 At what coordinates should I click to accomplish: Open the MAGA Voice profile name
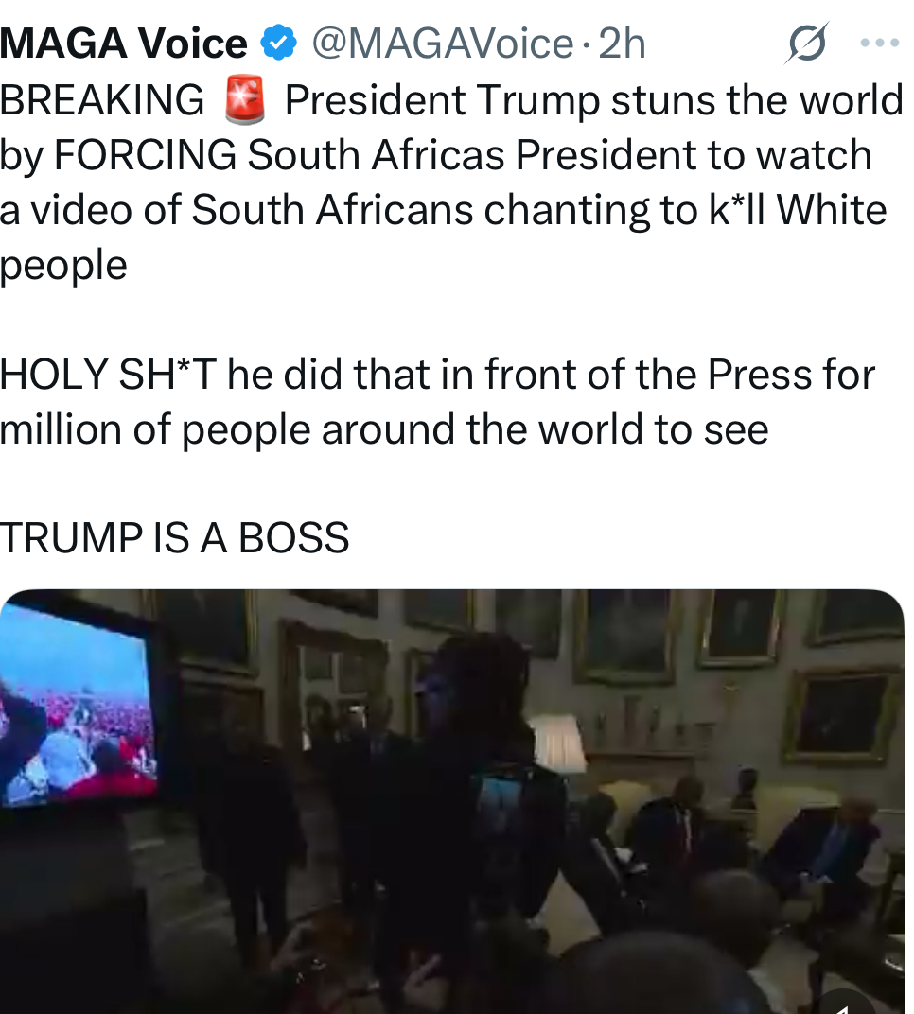pyautogui.click(x=124, y=44)
